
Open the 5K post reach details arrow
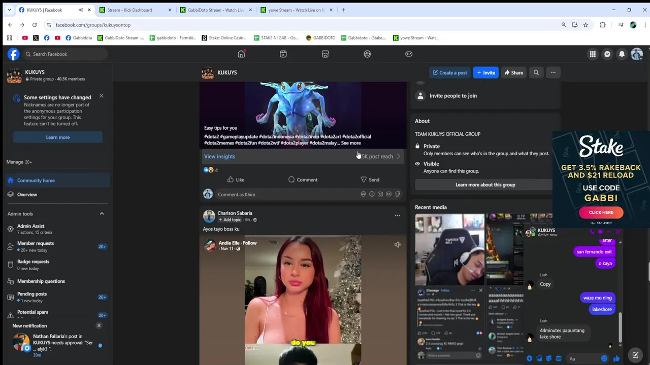coord(399,156)
